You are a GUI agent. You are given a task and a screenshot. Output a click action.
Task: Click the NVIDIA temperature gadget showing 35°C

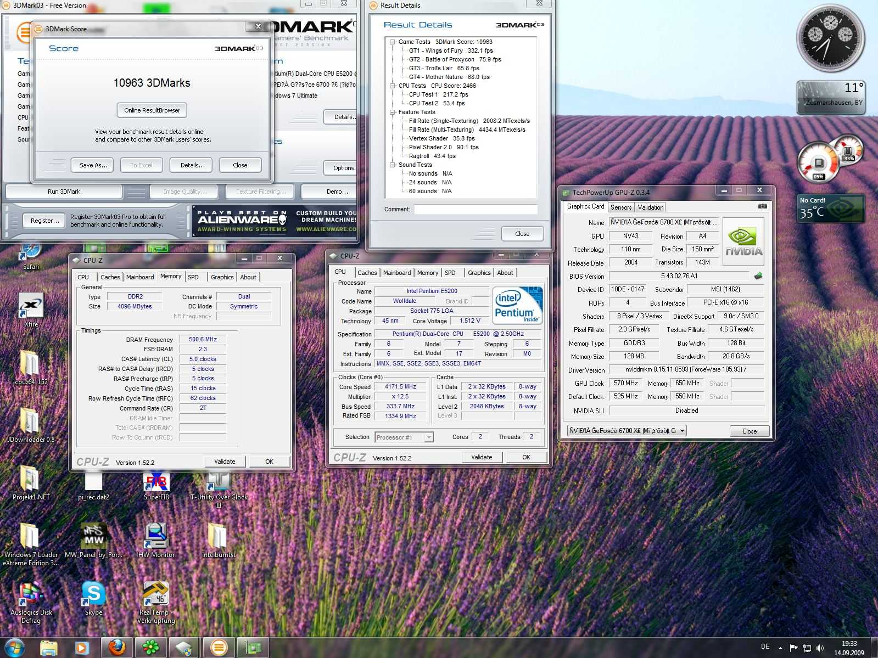831,209
